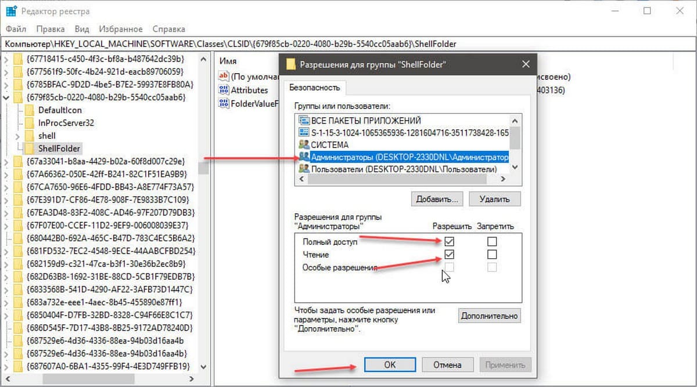
Task: Select the Безопасность tab
Action: 314,87
